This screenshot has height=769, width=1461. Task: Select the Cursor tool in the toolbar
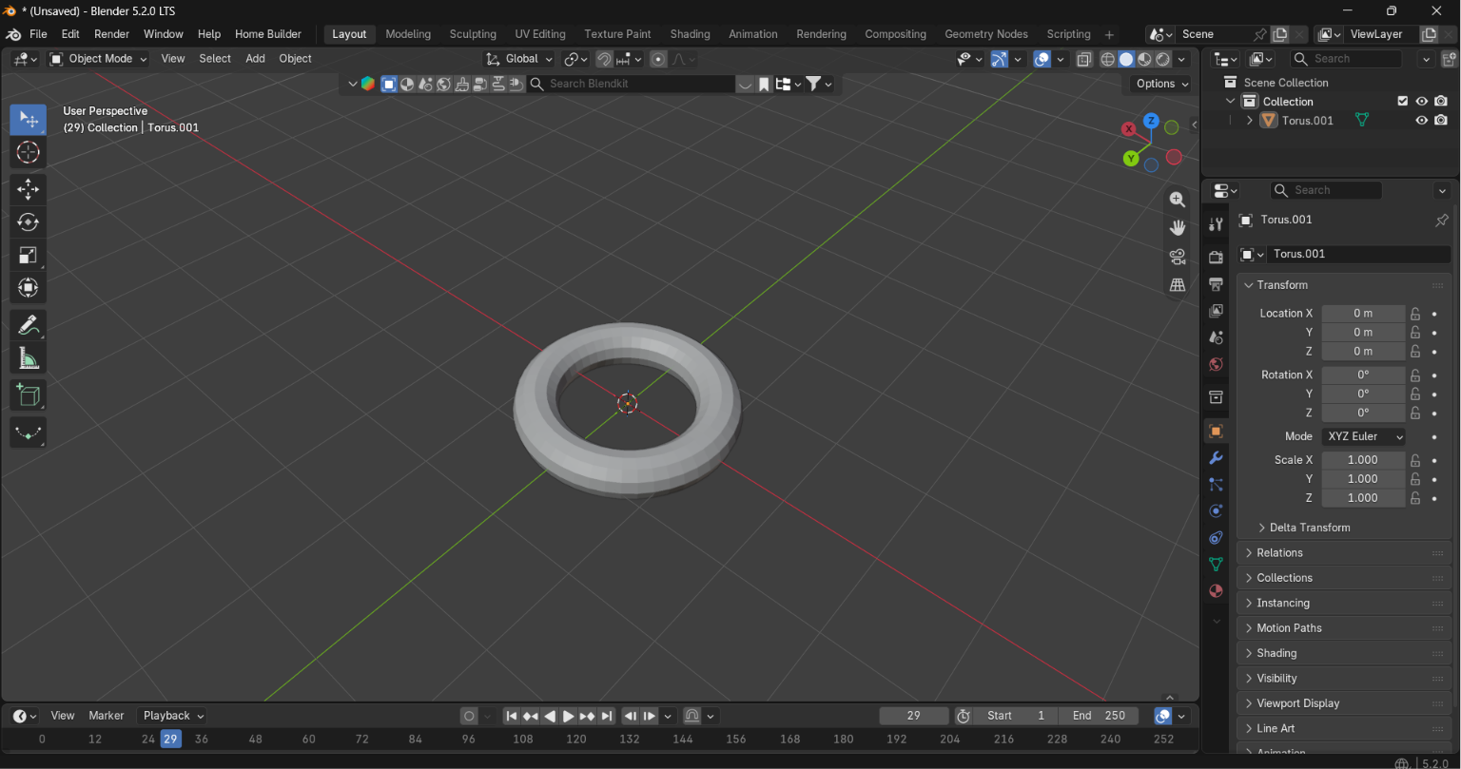29,153
